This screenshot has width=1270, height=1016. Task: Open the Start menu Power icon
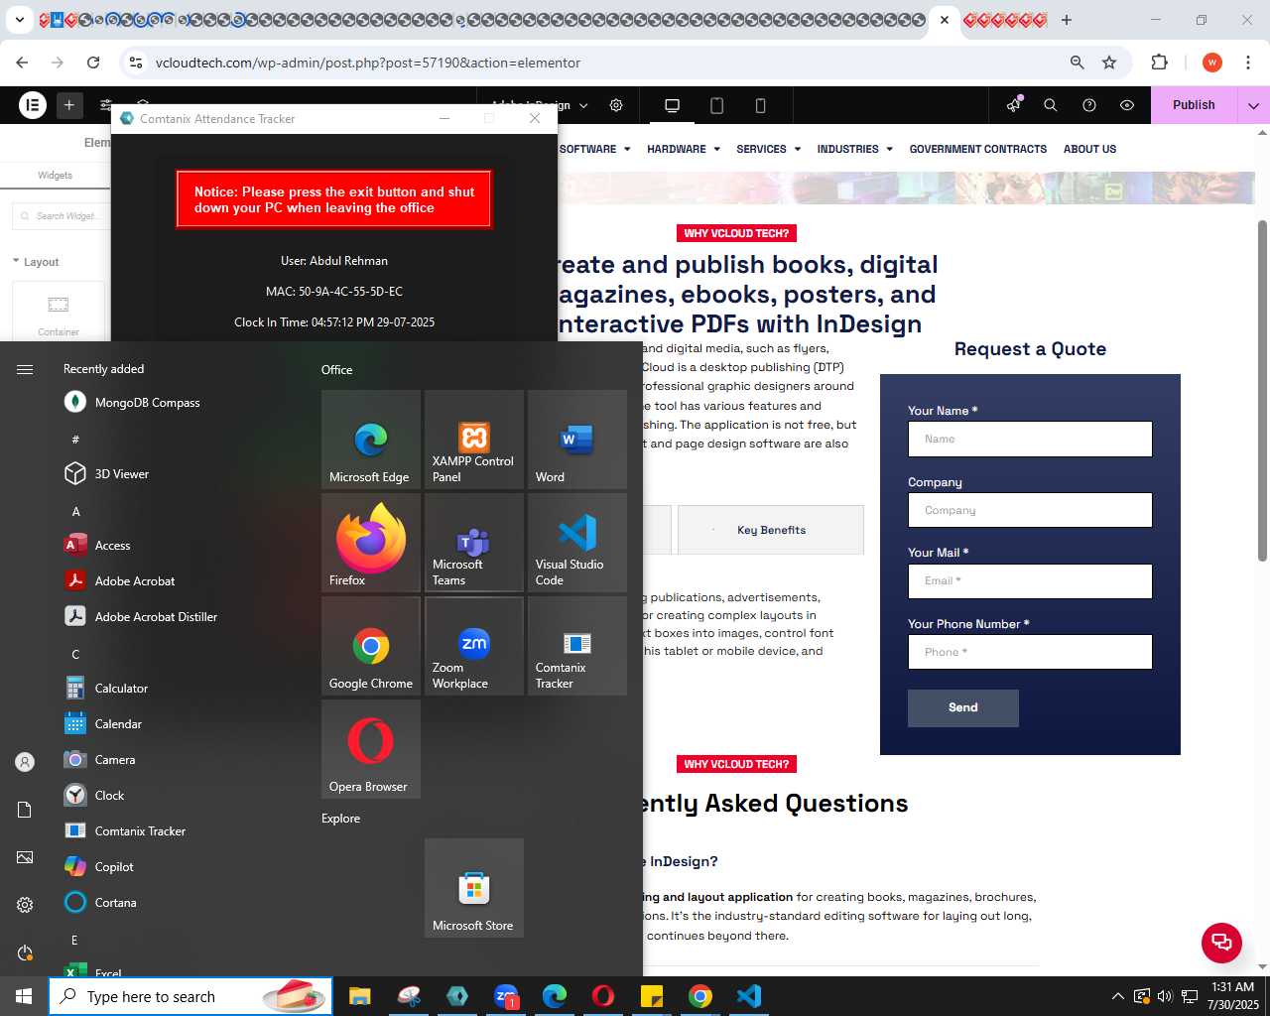click(x=25, y=952)
